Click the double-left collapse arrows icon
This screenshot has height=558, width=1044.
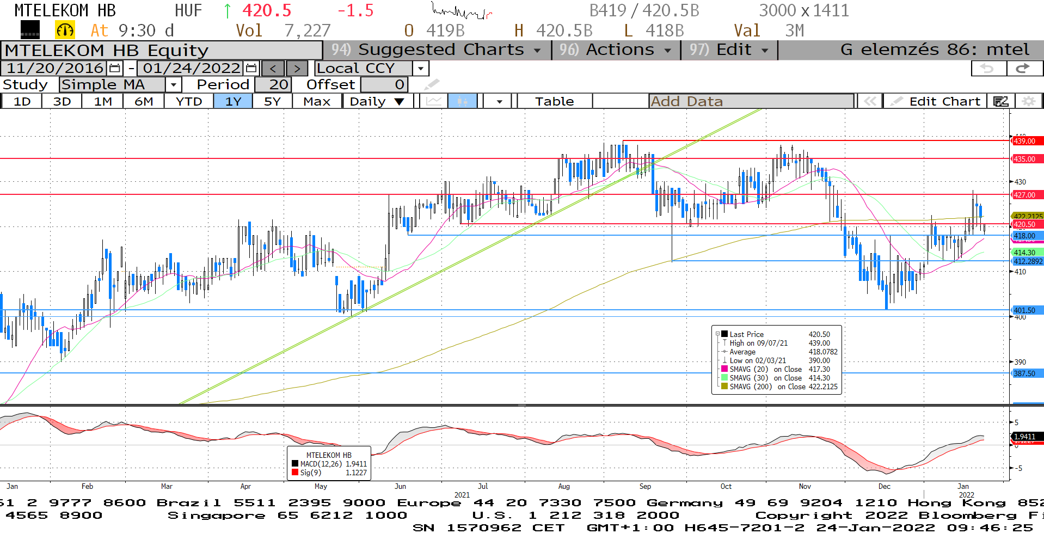tap(870, 101)
